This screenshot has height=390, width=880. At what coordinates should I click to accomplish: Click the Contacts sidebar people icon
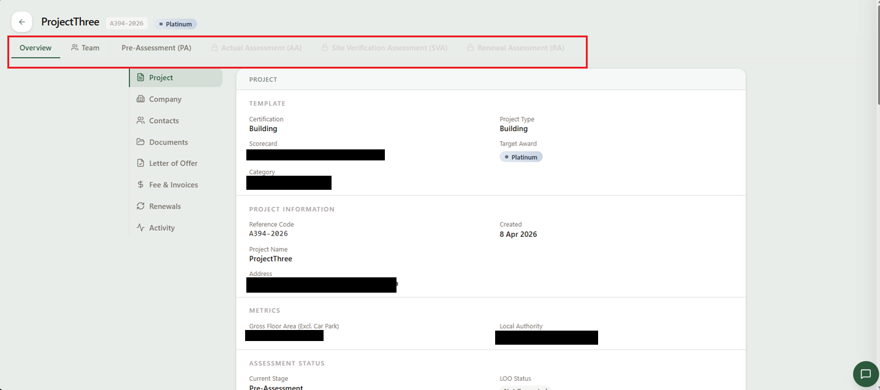140,121
